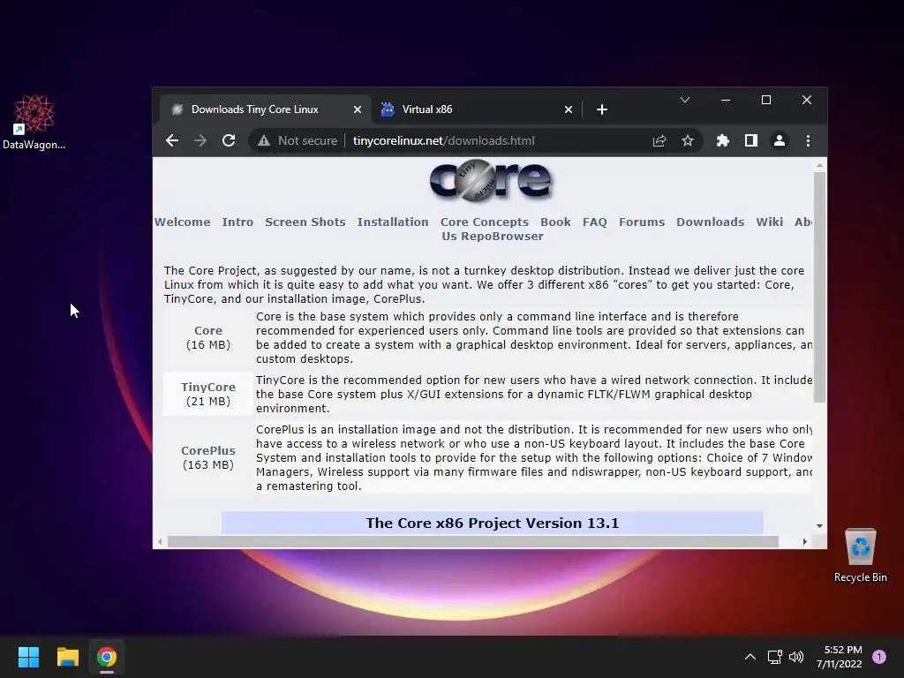The image size is (904, 678).
Task: Go back with the browser back arrow
Action: 172,140
